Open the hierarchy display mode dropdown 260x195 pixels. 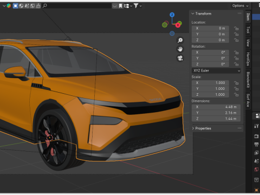tap(128, 6)
